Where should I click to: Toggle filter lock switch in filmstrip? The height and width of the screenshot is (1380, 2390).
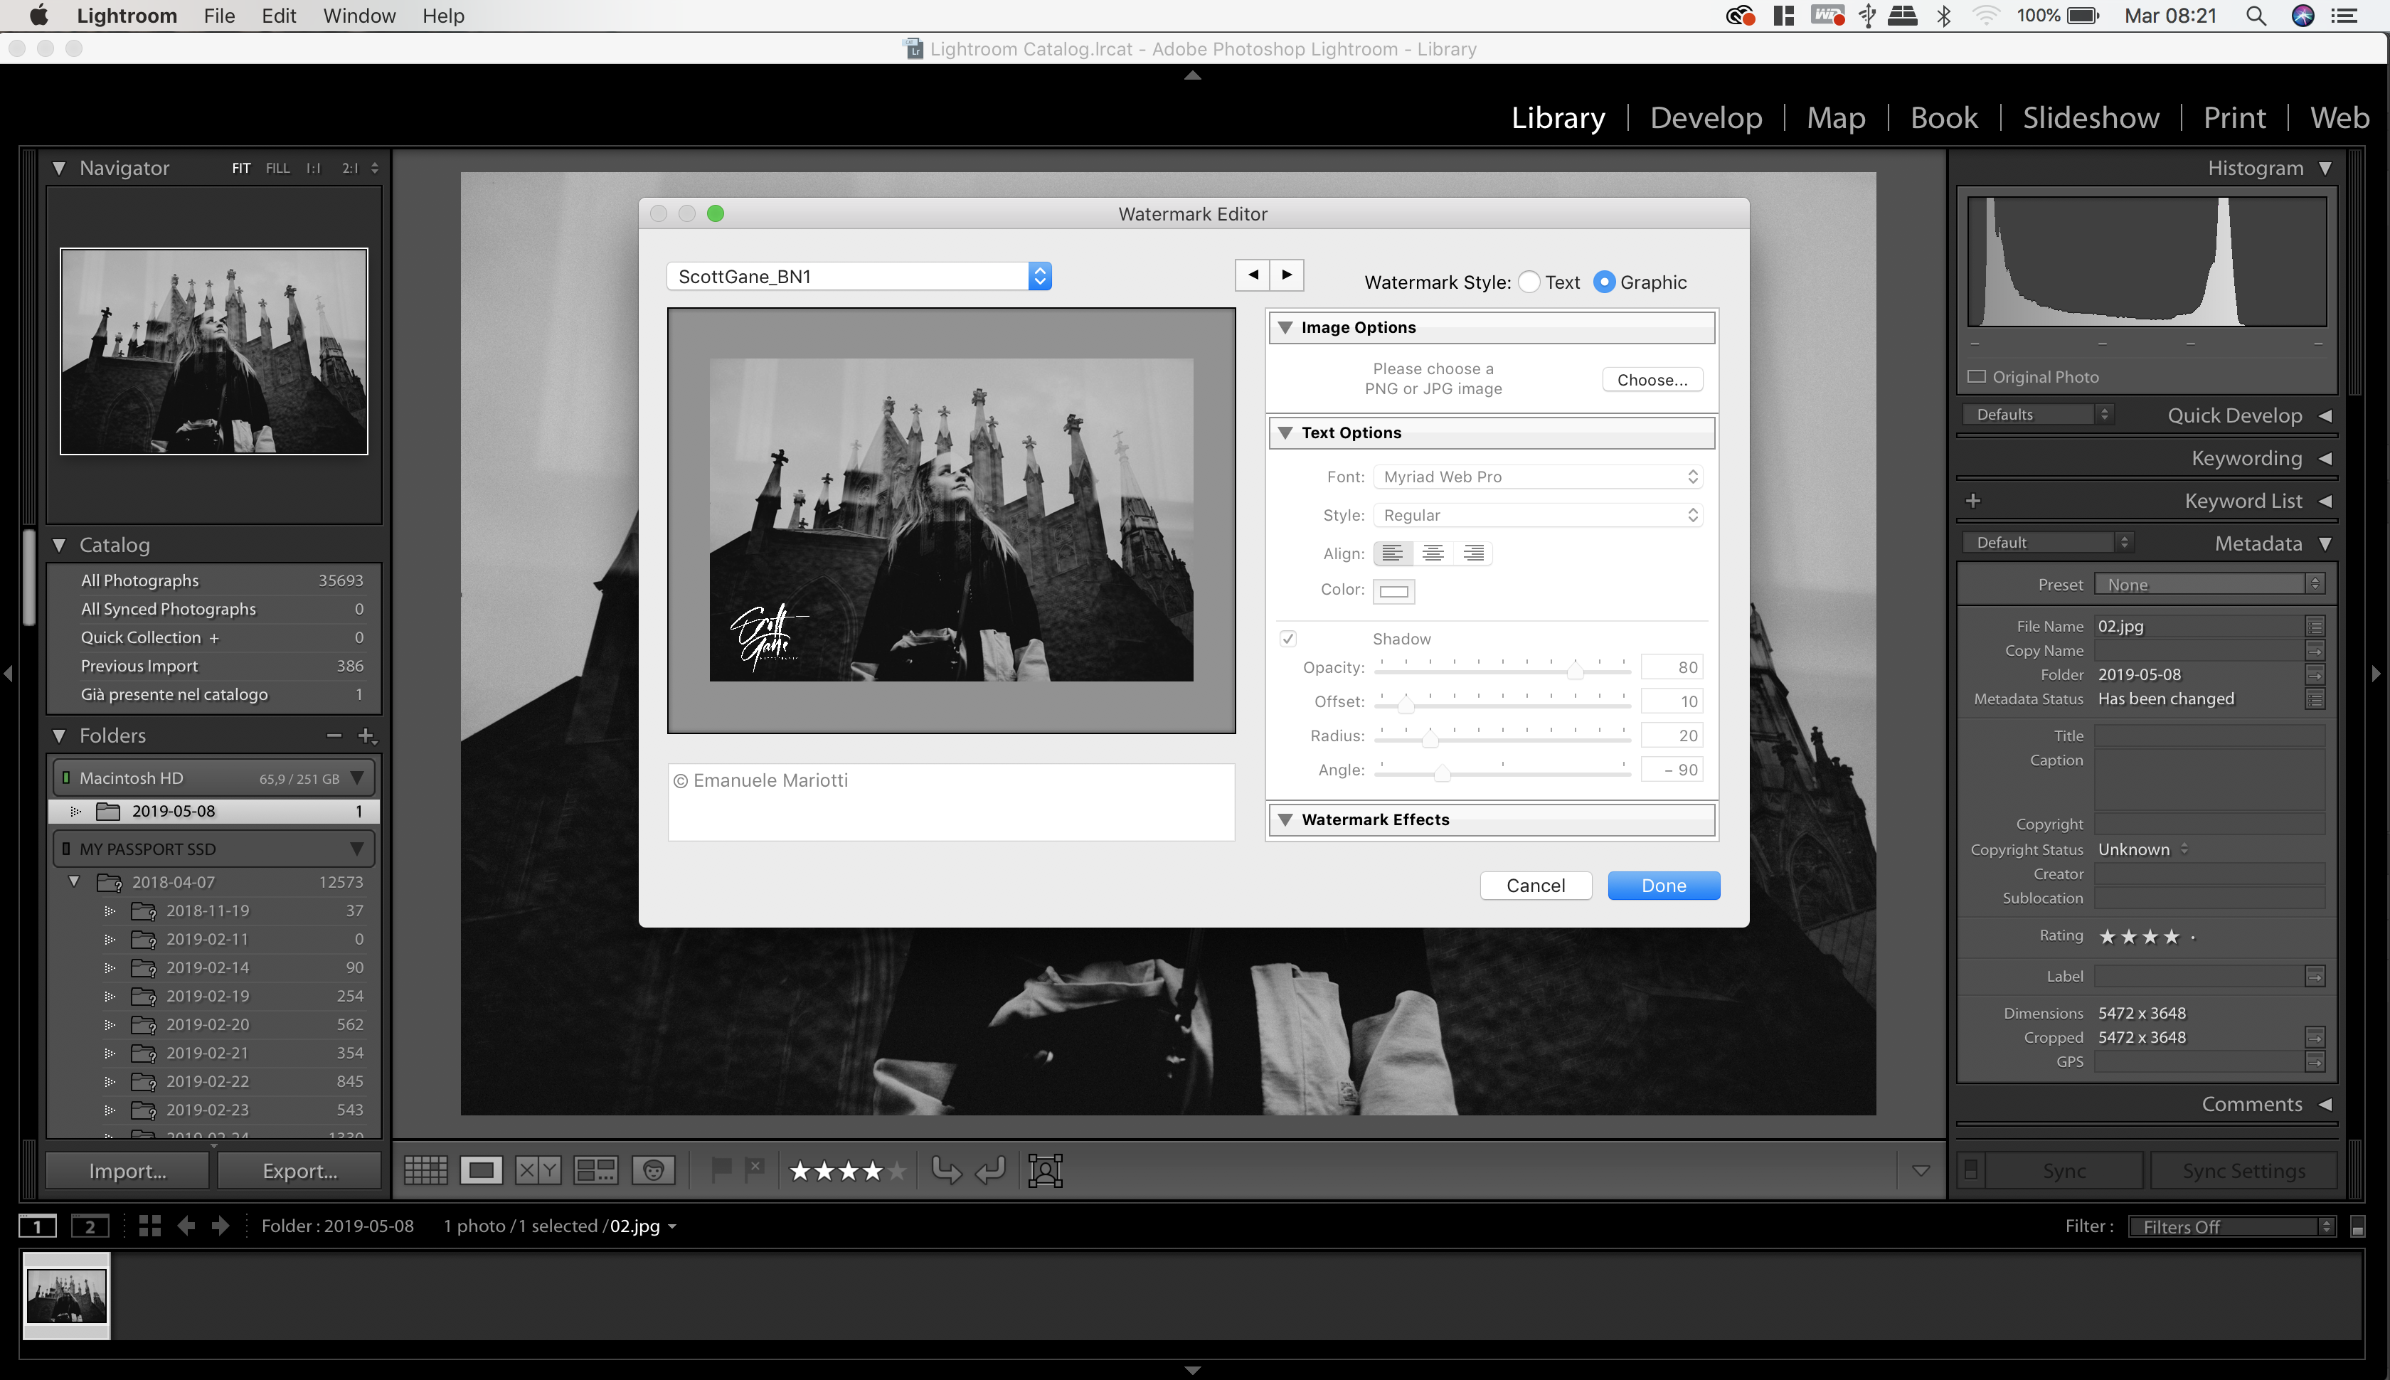tap(2358, 1226)
